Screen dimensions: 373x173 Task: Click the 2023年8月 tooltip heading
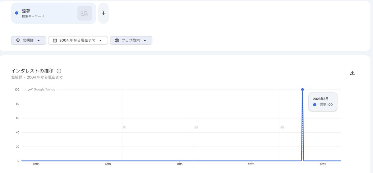pos(320,99)
